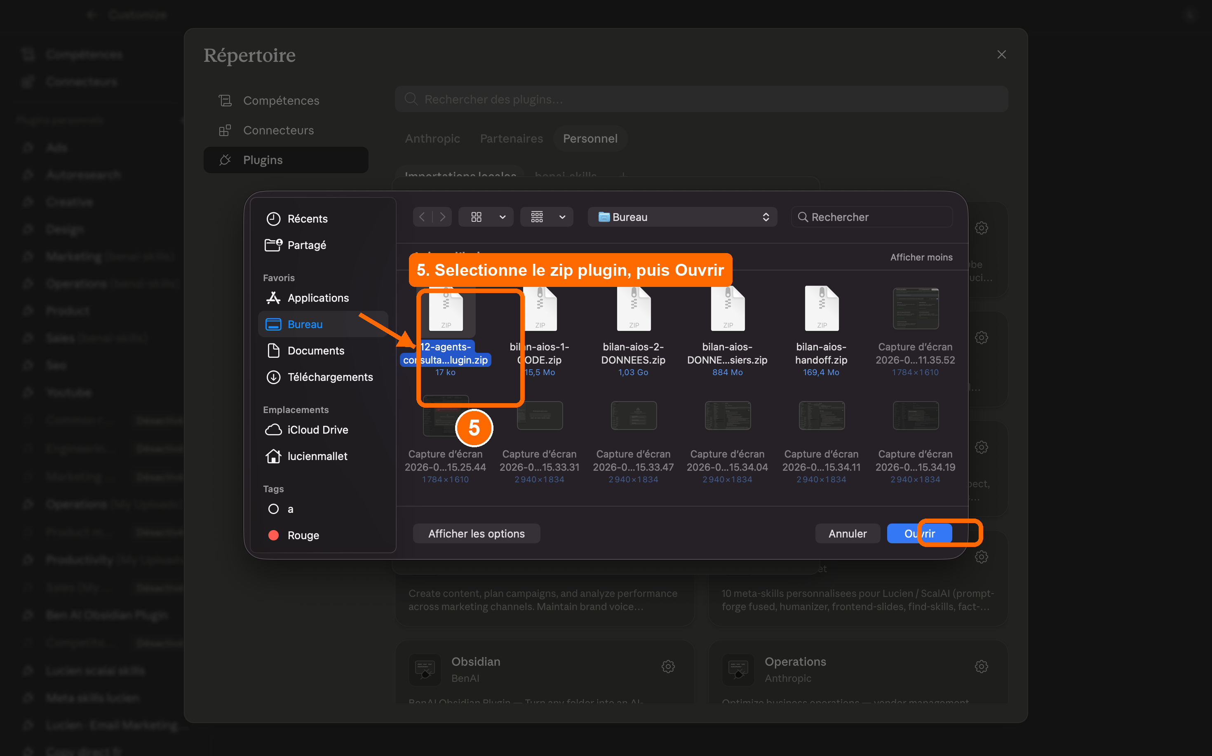Click Afficher moins

(x=921, y=257)
